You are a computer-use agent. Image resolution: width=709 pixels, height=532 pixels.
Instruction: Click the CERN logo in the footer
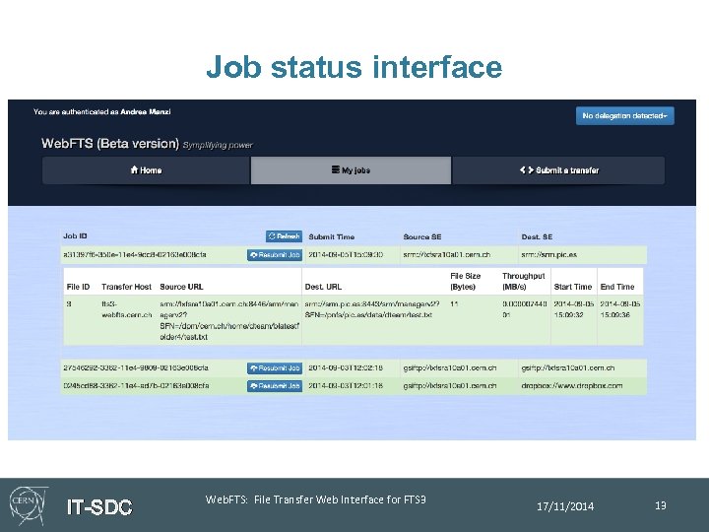28,504
